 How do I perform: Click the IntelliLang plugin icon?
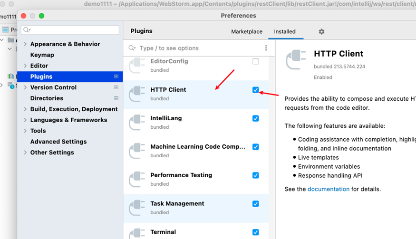[x=137, y=122]
